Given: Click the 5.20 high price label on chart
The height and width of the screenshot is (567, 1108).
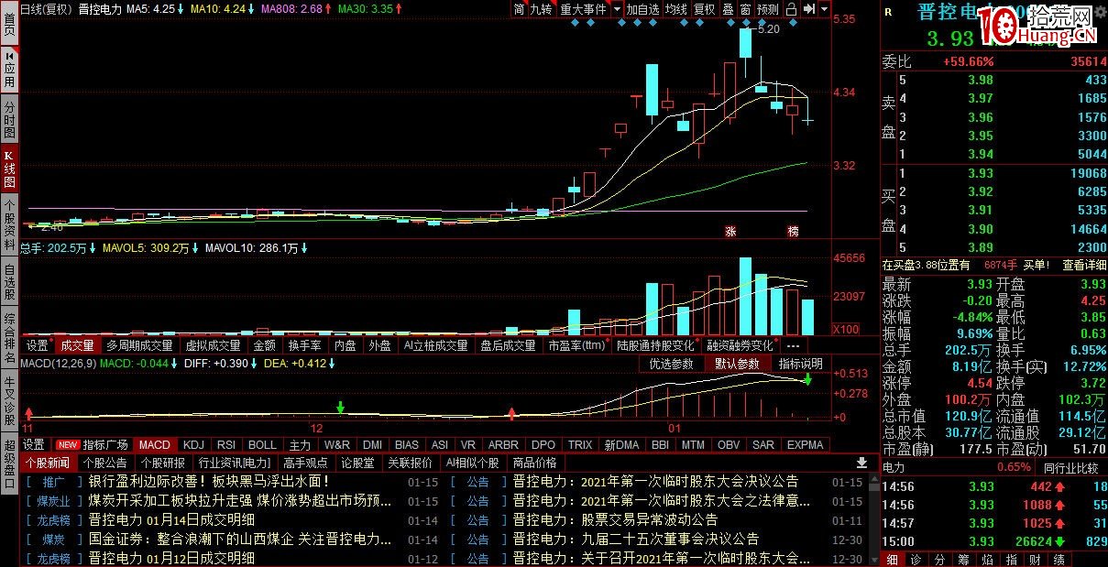Looking at the screenshot, I should point(769,29).
